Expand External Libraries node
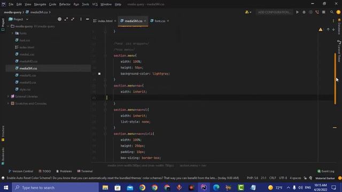The image size is (342, 192). pyautogui.click(x=8, y=97)
